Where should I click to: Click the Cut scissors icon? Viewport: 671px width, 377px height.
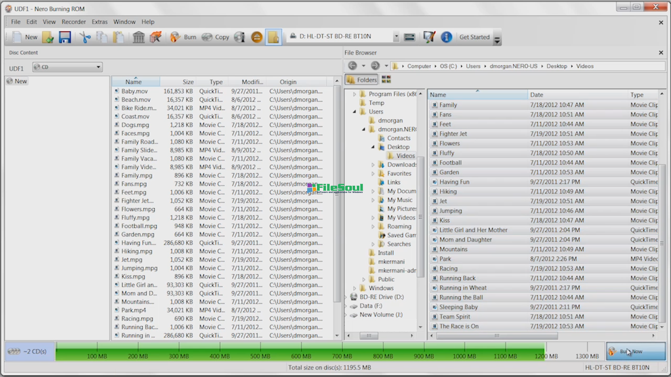[x=85, y=37]
